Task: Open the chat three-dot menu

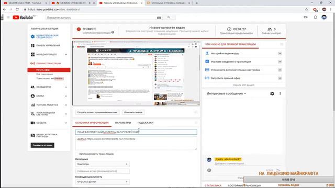Action: [x=280, y=93]
